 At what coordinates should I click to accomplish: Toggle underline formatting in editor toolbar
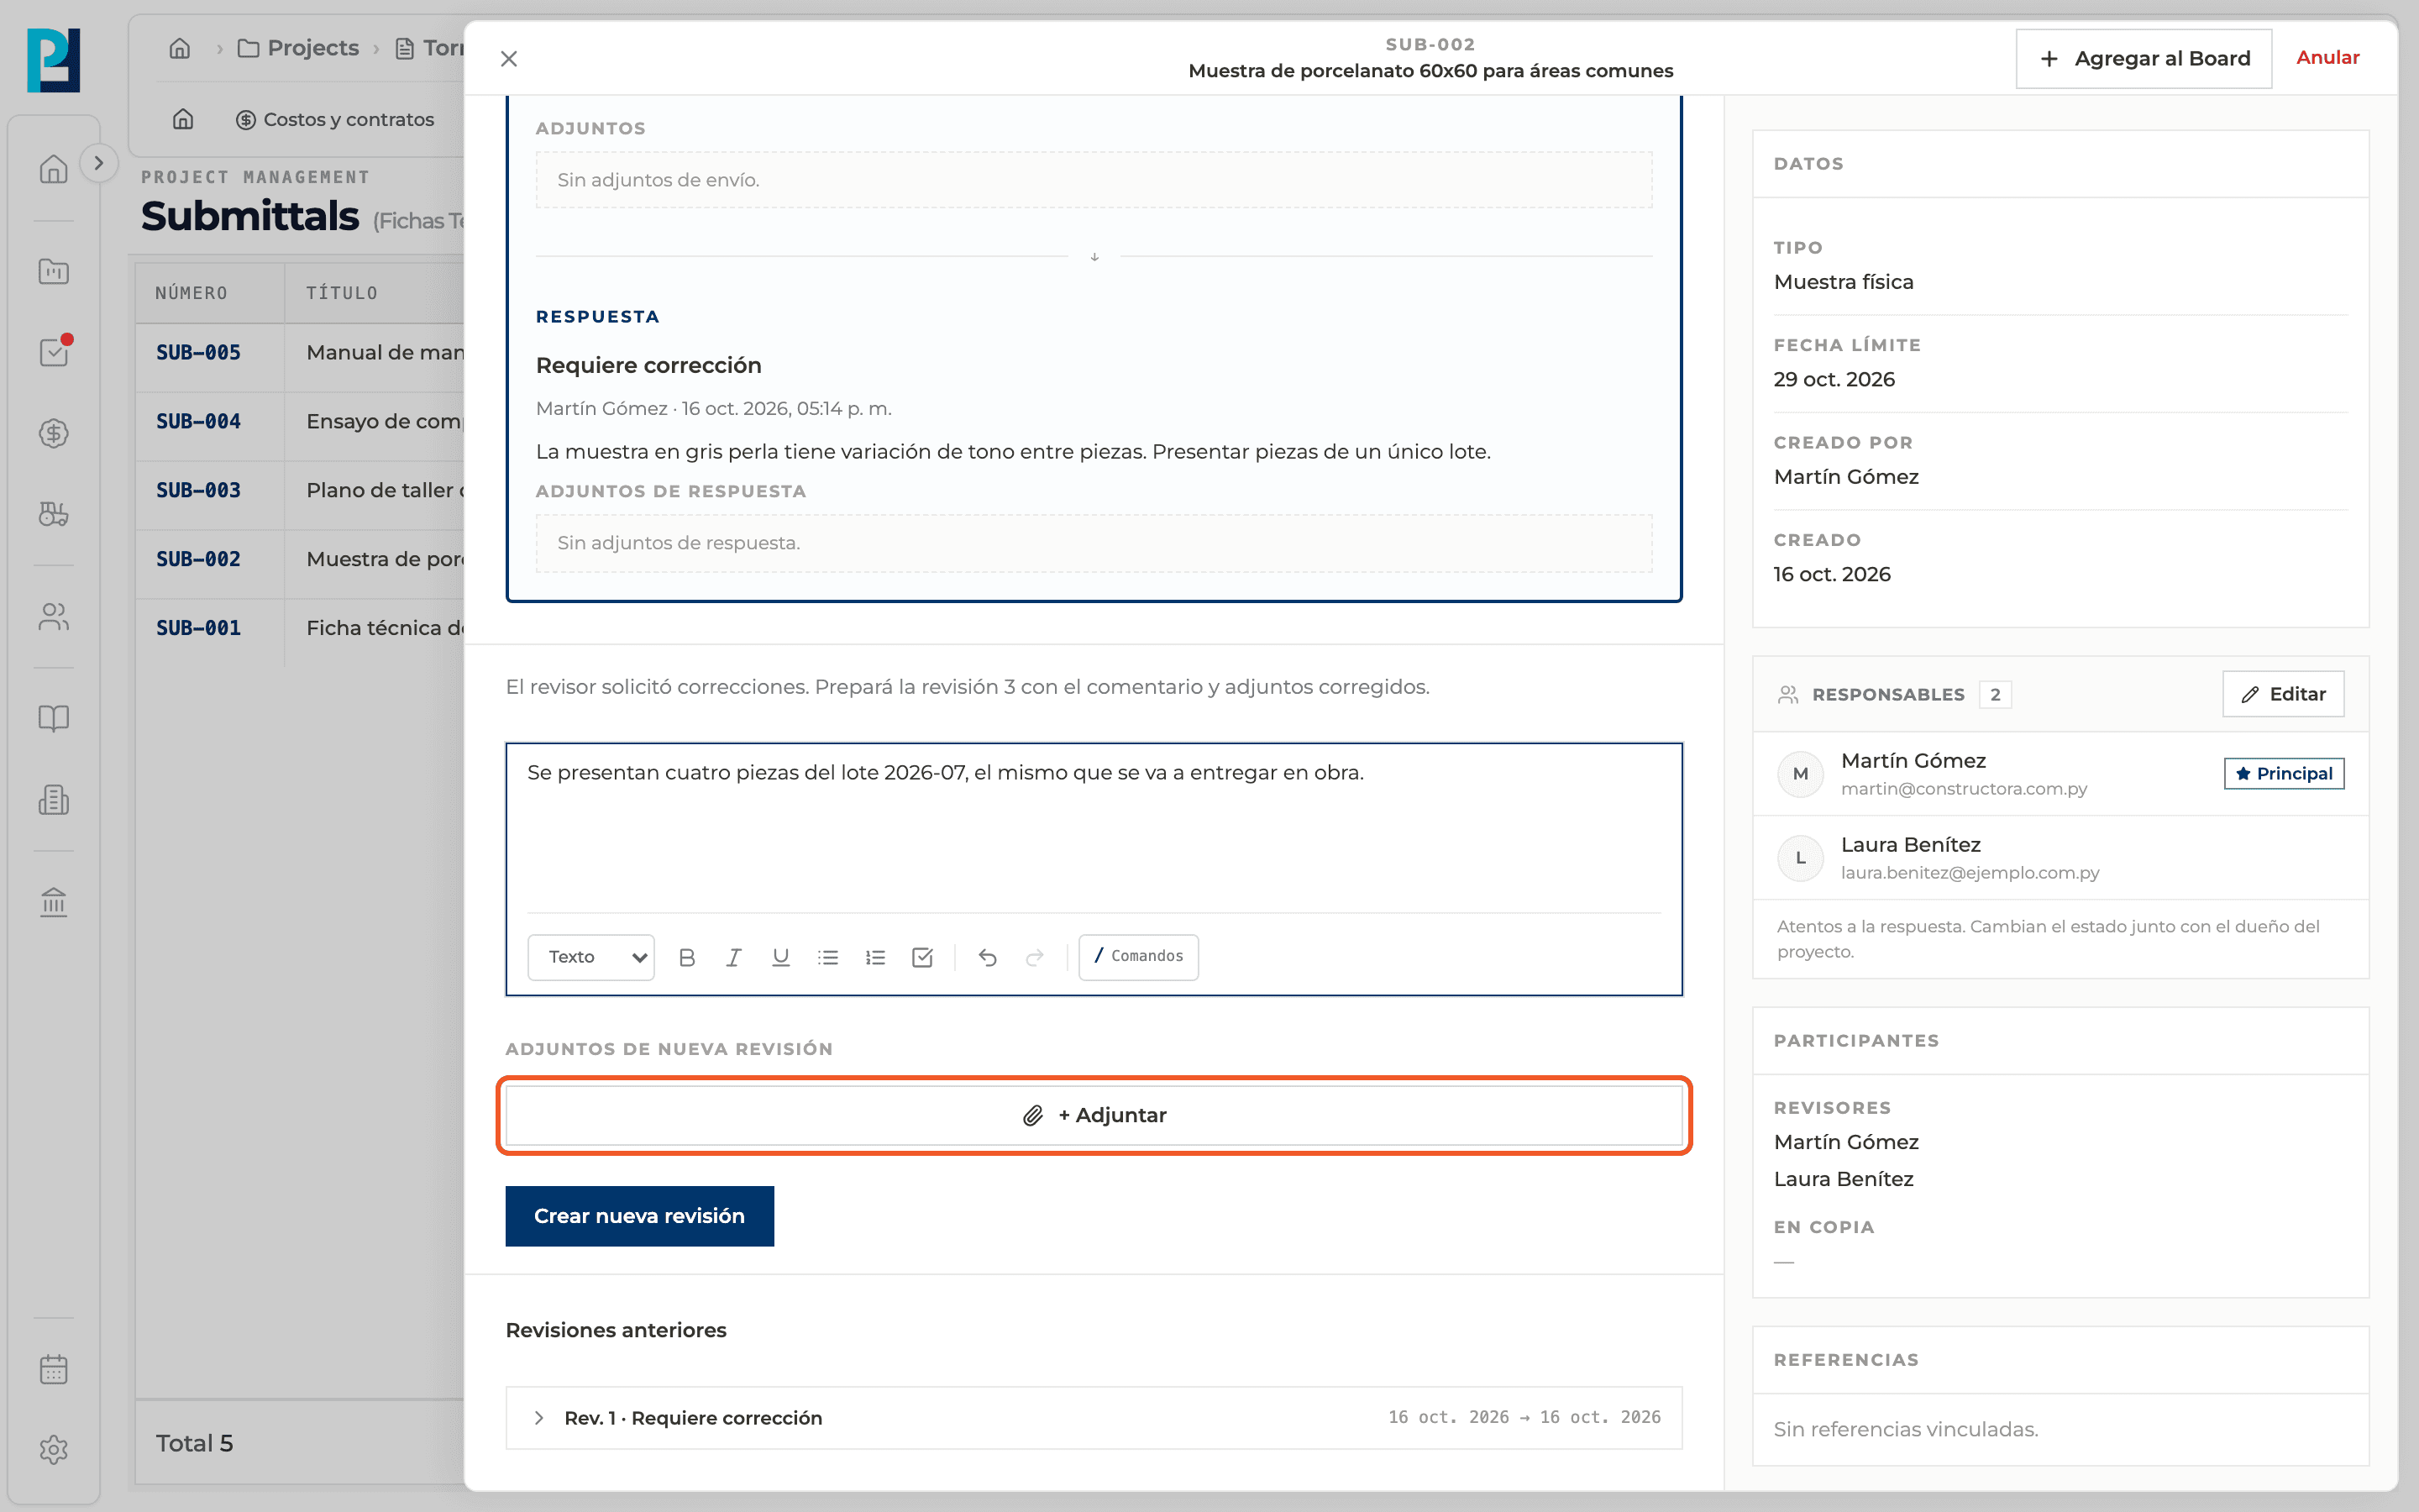click(780, 957)
